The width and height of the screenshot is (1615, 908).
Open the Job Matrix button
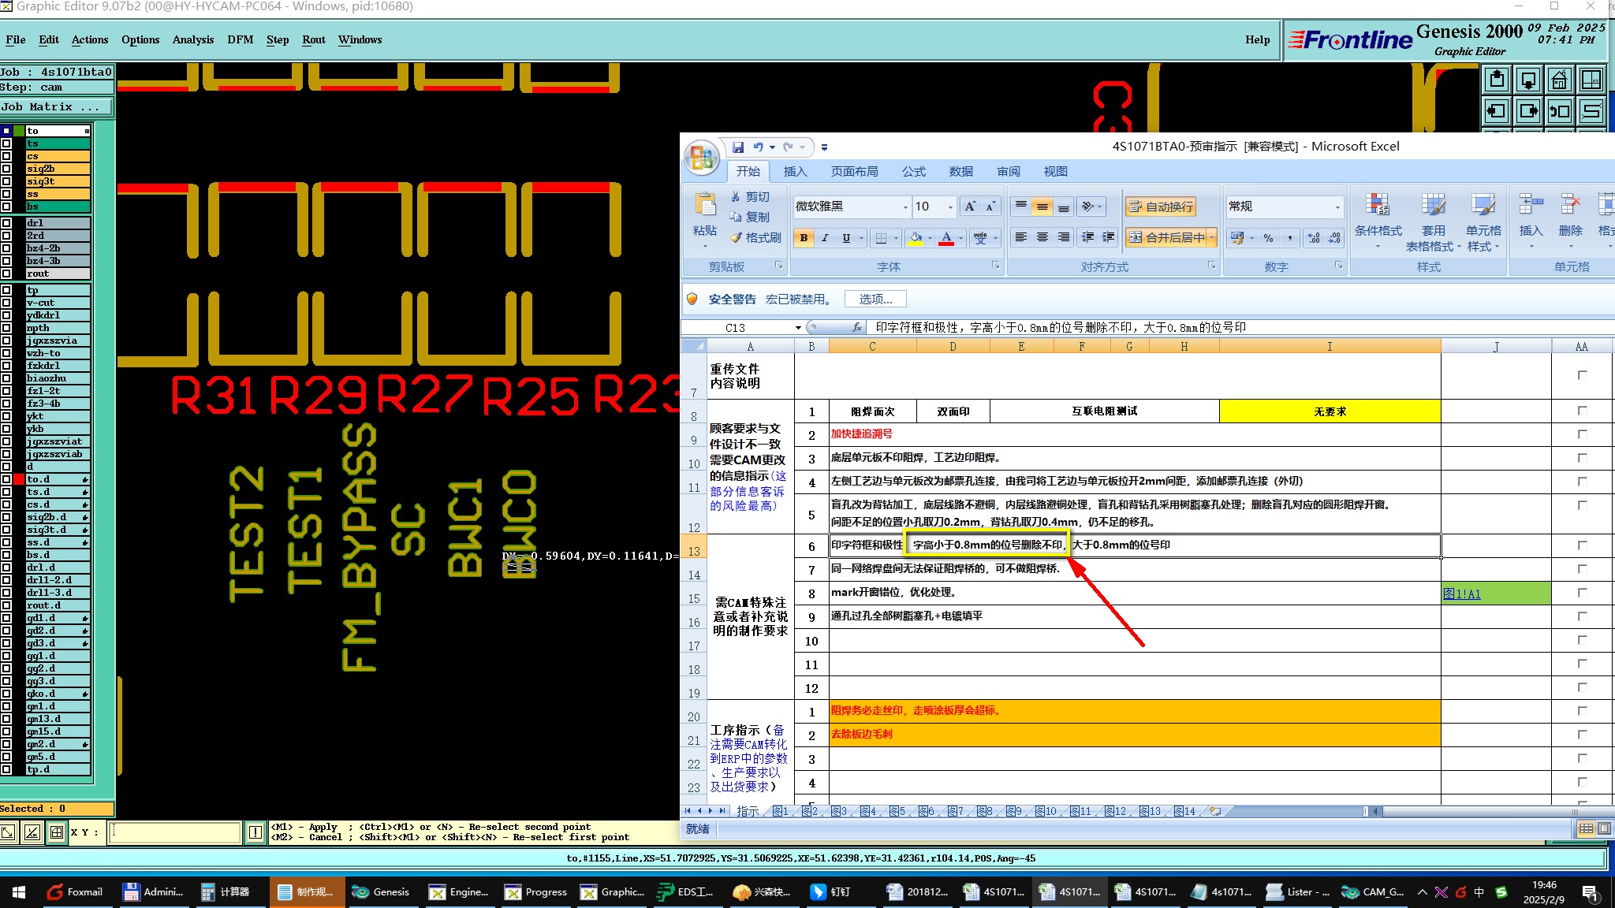[x=57, y=107]
